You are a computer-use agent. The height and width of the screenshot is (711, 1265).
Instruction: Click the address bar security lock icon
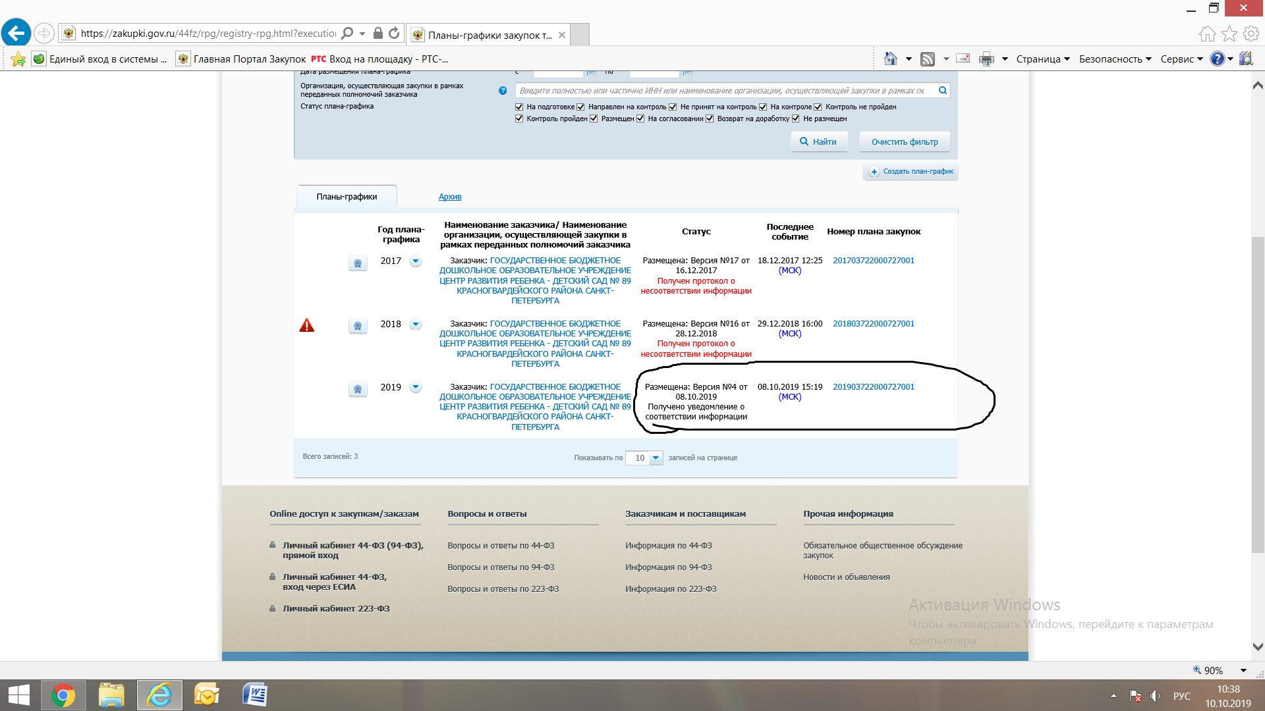(378, 33)
